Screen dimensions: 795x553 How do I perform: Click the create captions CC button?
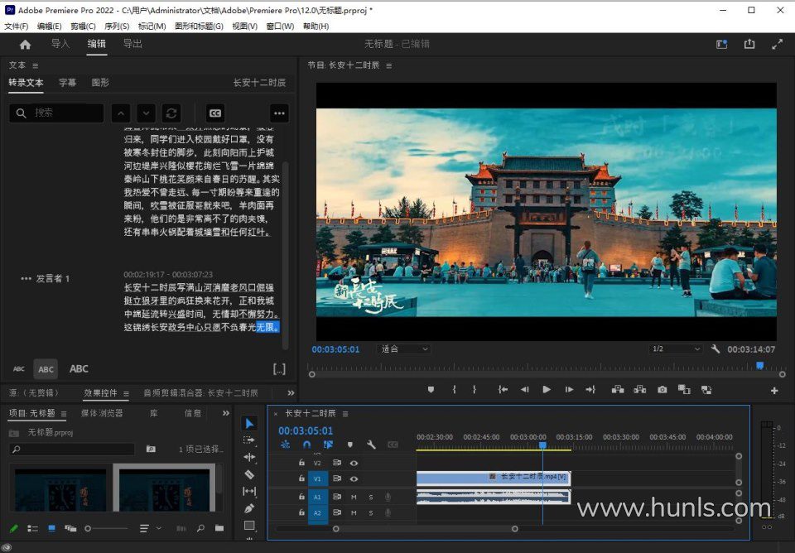(215, 113)
